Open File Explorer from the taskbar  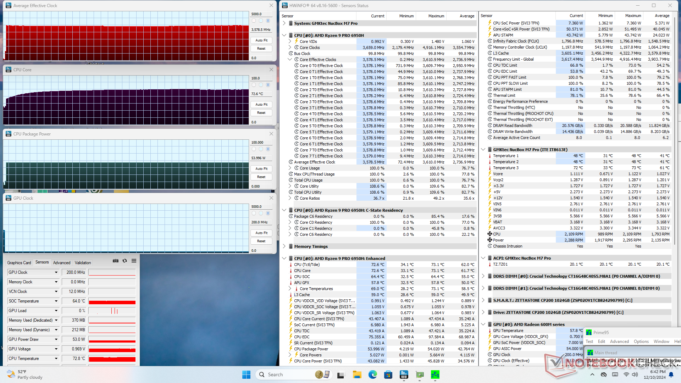(357, 374)
